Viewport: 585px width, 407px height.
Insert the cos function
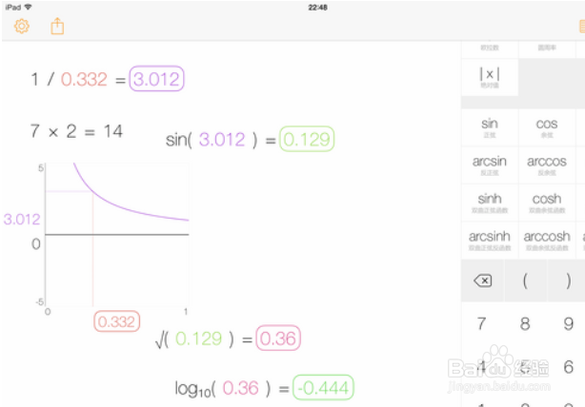(x=547, y=127)
